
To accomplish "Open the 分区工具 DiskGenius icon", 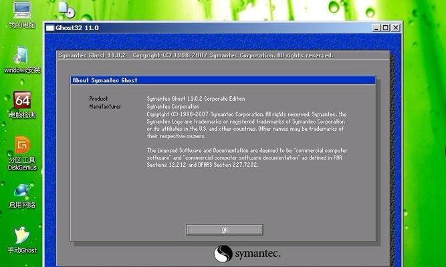I will click(x=22, y=153).
